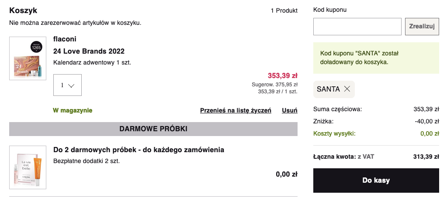Open the 24 Love Brands 2022 product title
Screen dimensions: 447x201
click(89, 51)
